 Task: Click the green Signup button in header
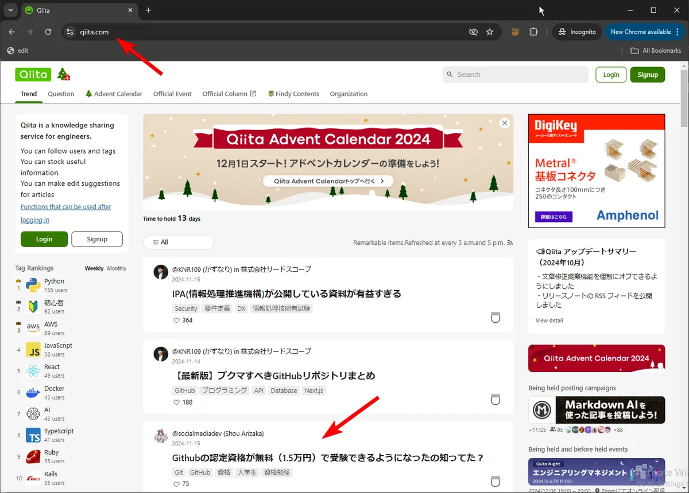[647, 75]
